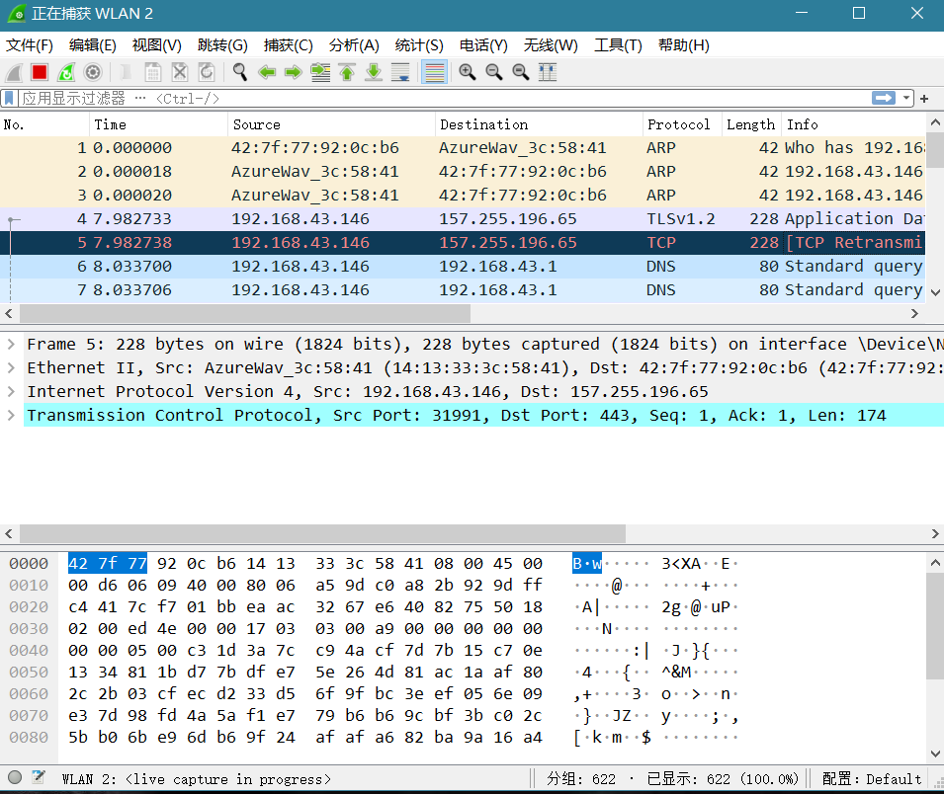Click hex pane vertical scrollbar down arrow
944x794 pixels.
coord(935,754)
